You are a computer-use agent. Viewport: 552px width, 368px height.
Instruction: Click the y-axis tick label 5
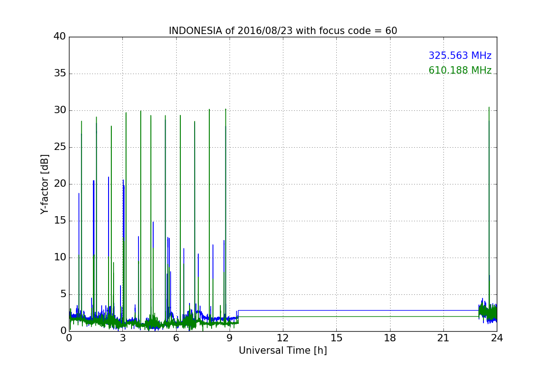pos(63,294)
